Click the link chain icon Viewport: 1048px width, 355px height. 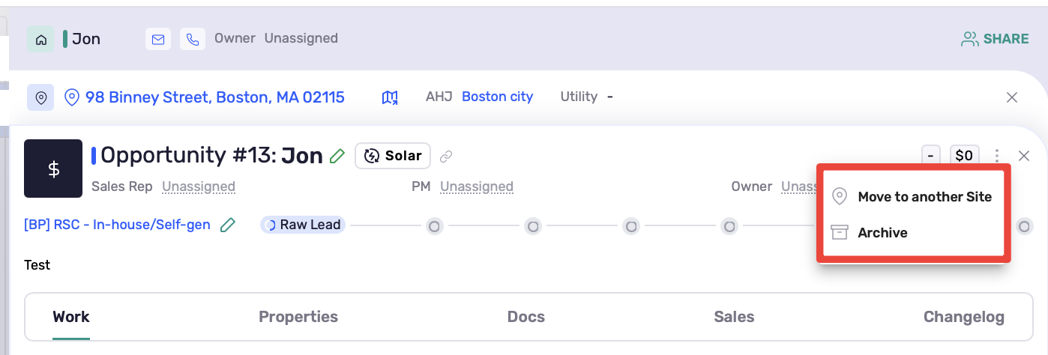[446, 157]
